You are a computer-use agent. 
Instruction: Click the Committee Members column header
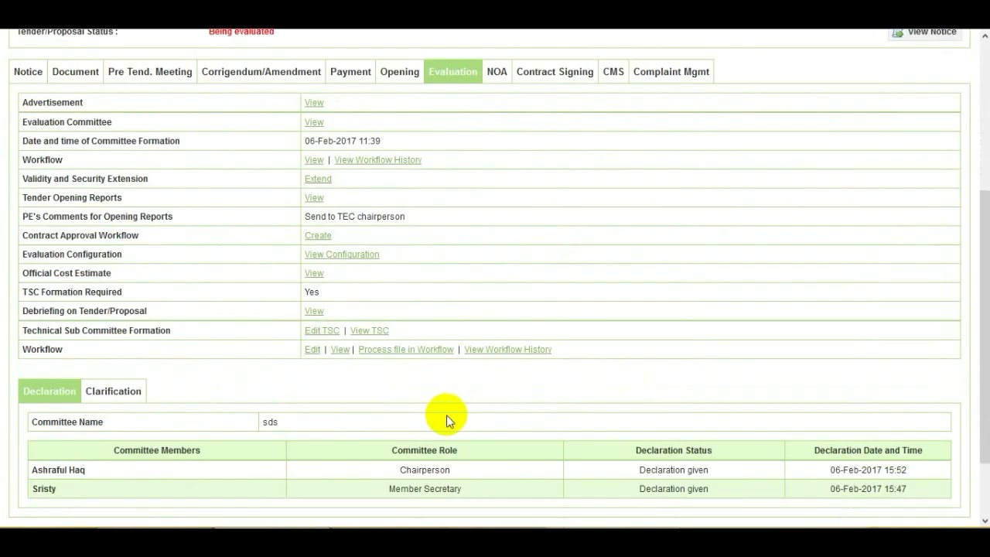[x=157, y=450]
